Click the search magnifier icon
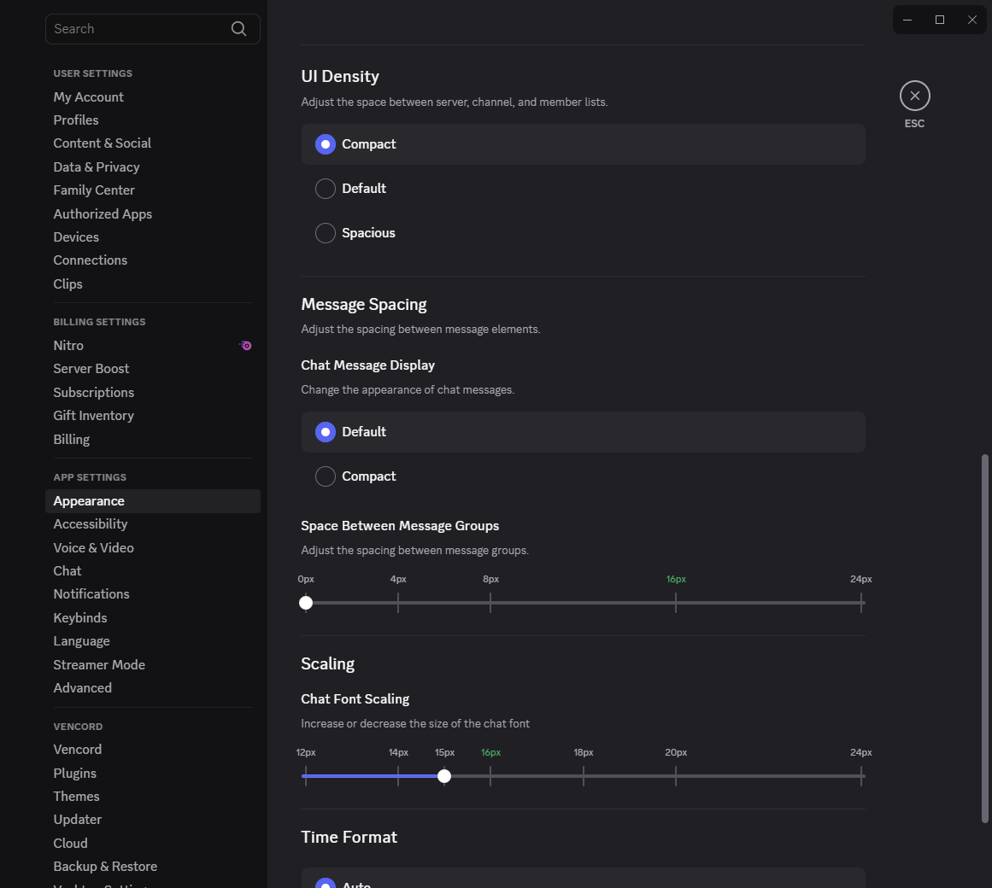Viewport: 992px width, 888px height. [238, 29]
